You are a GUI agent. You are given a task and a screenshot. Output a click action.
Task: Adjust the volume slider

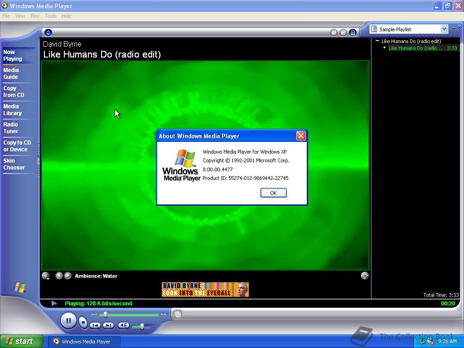coord(142,326)
